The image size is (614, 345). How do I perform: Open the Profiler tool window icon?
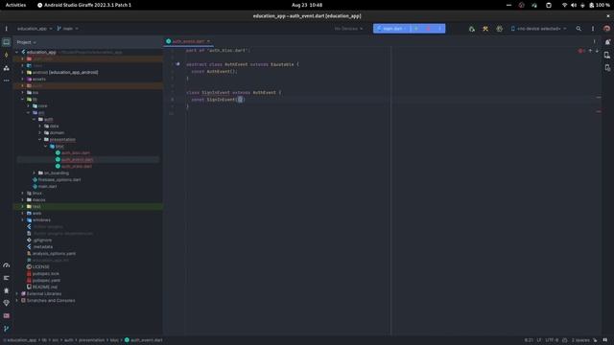tap(7, 265)
